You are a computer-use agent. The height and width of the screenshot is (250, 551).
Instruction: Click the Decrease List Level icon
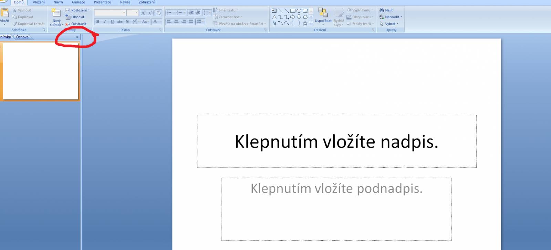(x=191, y=13)
